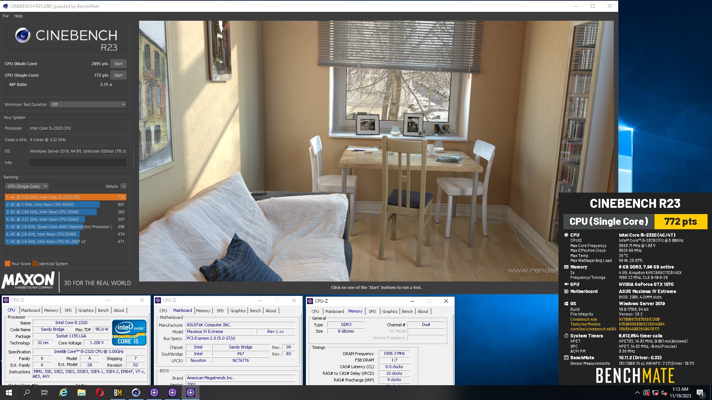Click the orange Your Score legend swatch
This screenshot has width=712, height=400.
[7, 264]
